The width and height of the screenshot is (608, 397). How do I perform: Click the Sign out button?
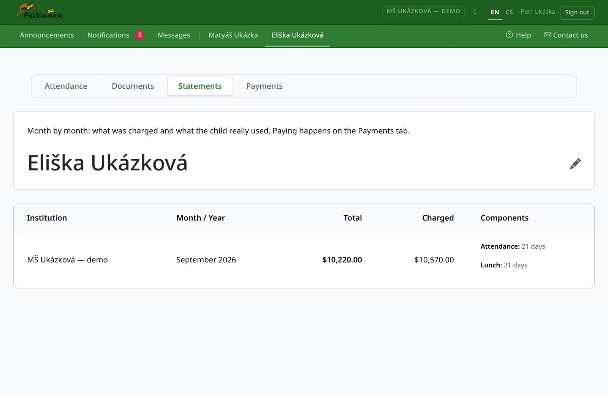click(577, 12)
